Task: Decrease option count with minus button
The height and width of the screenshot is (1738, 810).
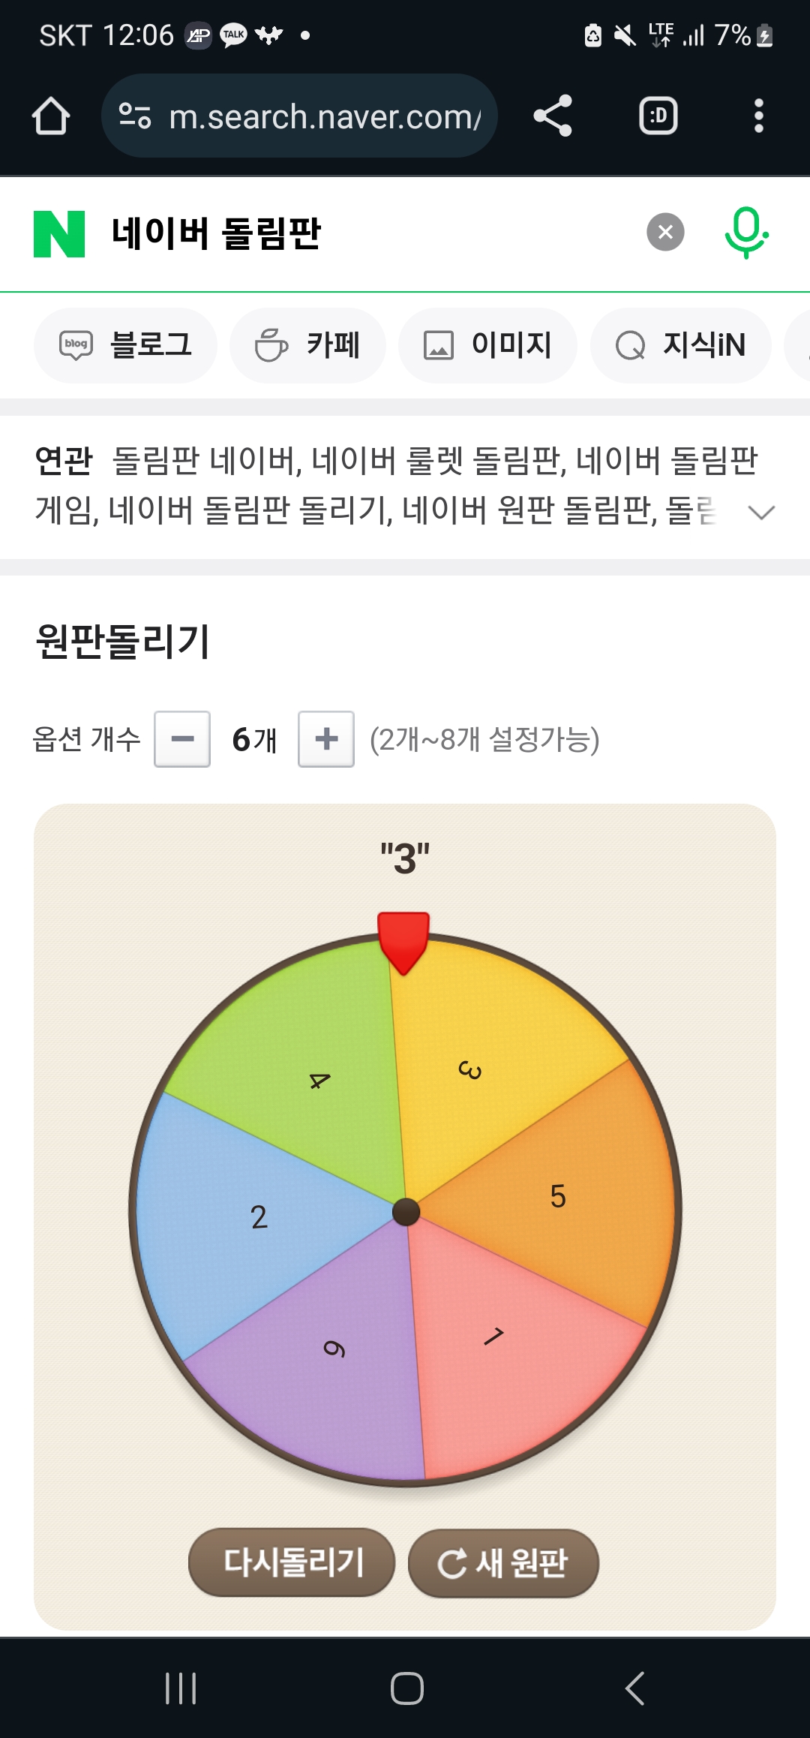Action: coord(182,739)
